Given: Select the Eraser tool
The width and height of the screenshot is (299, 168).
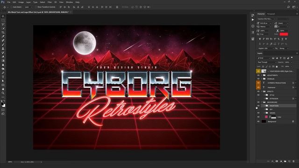Looking at the screenshot, I should coord(3,56).
